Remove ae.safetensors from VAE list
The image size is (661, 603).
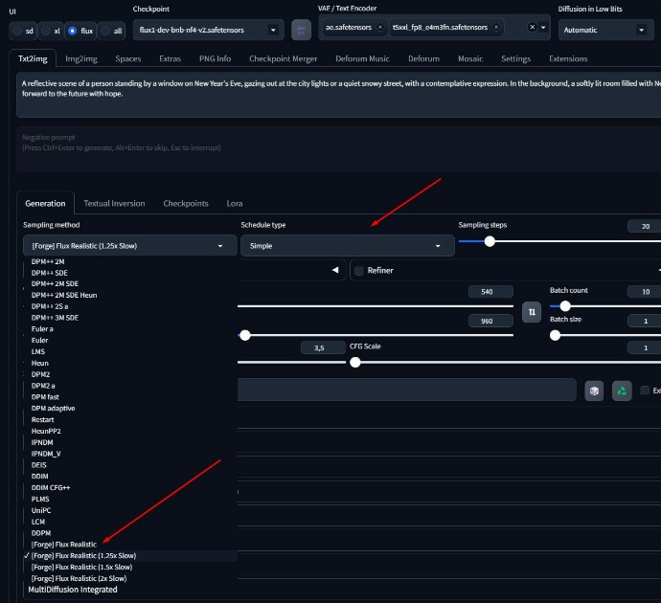point(379,27)
